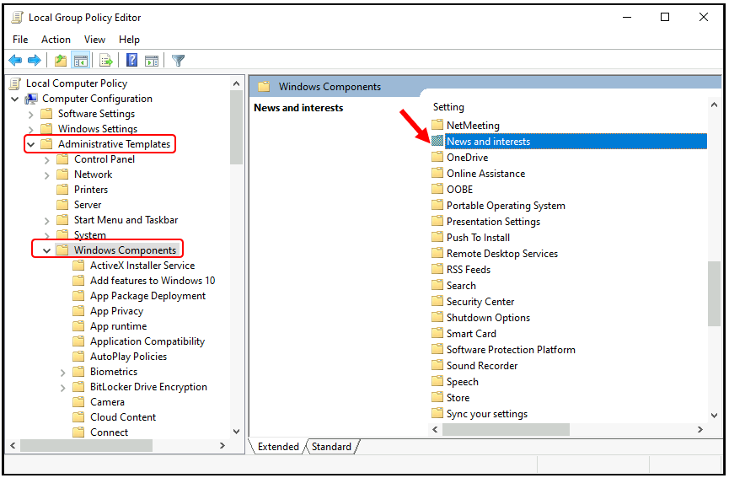Click the Store folder icon

437,397
